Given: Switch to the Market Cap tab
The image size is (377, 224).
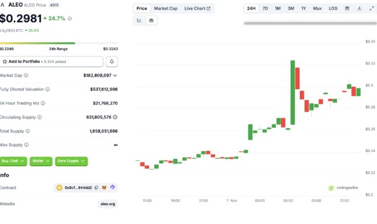Looking at the screenshot, I should [166, 9].
